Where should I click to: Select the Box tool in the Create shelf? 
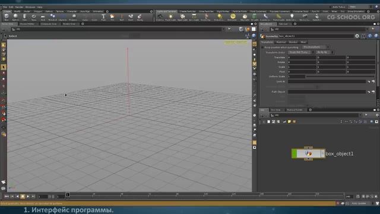[7, 17]
